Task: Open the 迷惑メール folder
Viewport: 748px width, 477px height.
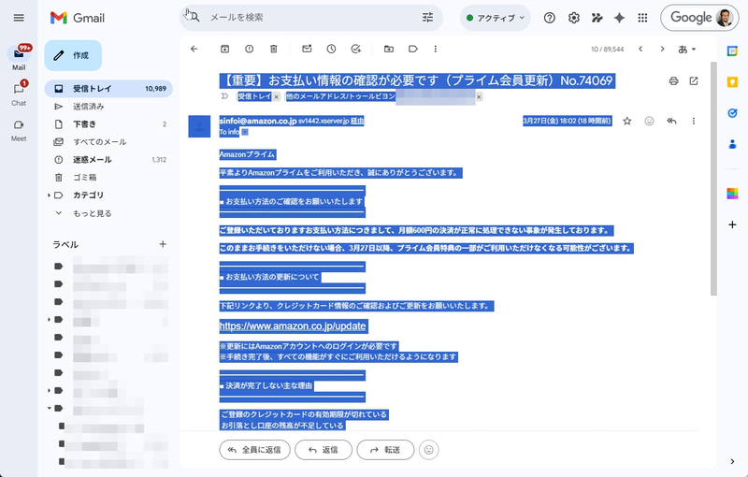Action: click(x=108, y=159)
